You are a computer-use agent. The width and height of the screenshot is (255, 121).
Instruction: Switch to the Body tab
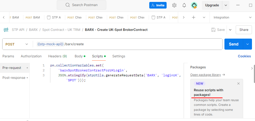pos(79,56)
